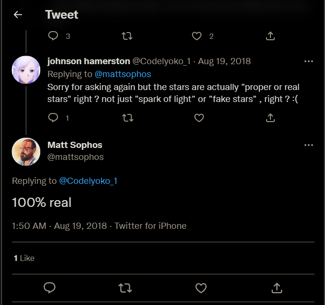325x305 pixels.
Task: View who liked via "1 Like"
Action: coord(24,258)
